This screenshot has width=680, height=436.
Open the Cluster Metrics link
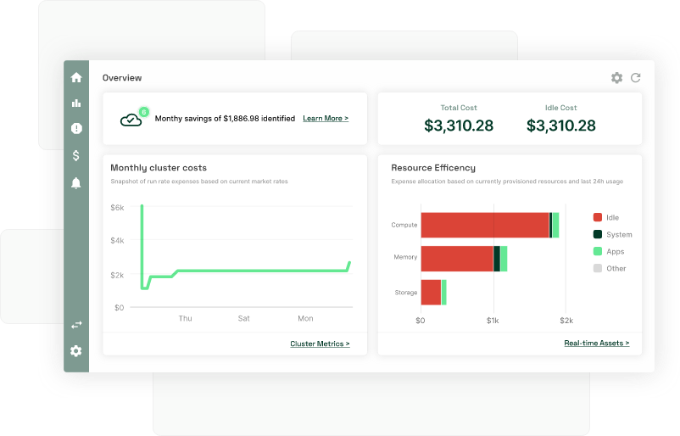coord(320,344)
